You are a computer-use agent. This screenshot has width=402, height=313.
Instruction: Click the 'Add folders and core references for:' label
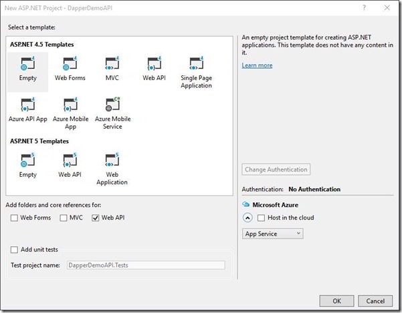54,205
